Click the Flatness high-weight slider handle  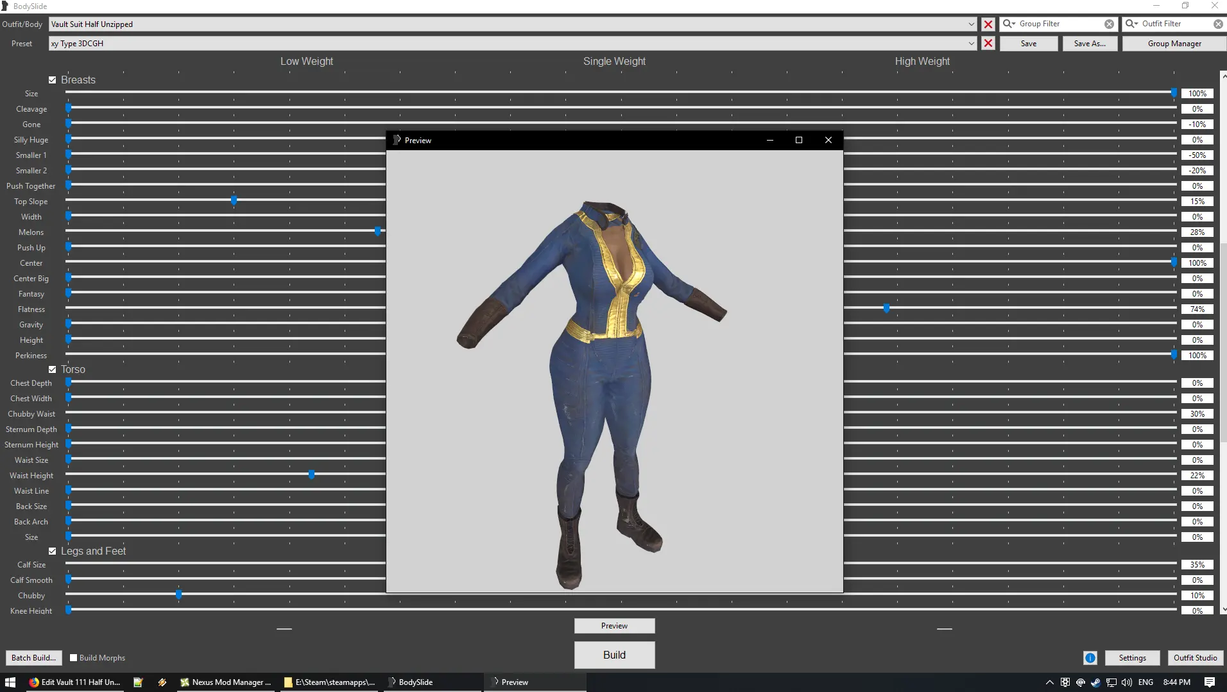click(886, 308)
